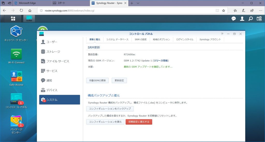Open Edge add notes pen icon
The height and width of the screenshot is (142, 265).
click(244, 10)
